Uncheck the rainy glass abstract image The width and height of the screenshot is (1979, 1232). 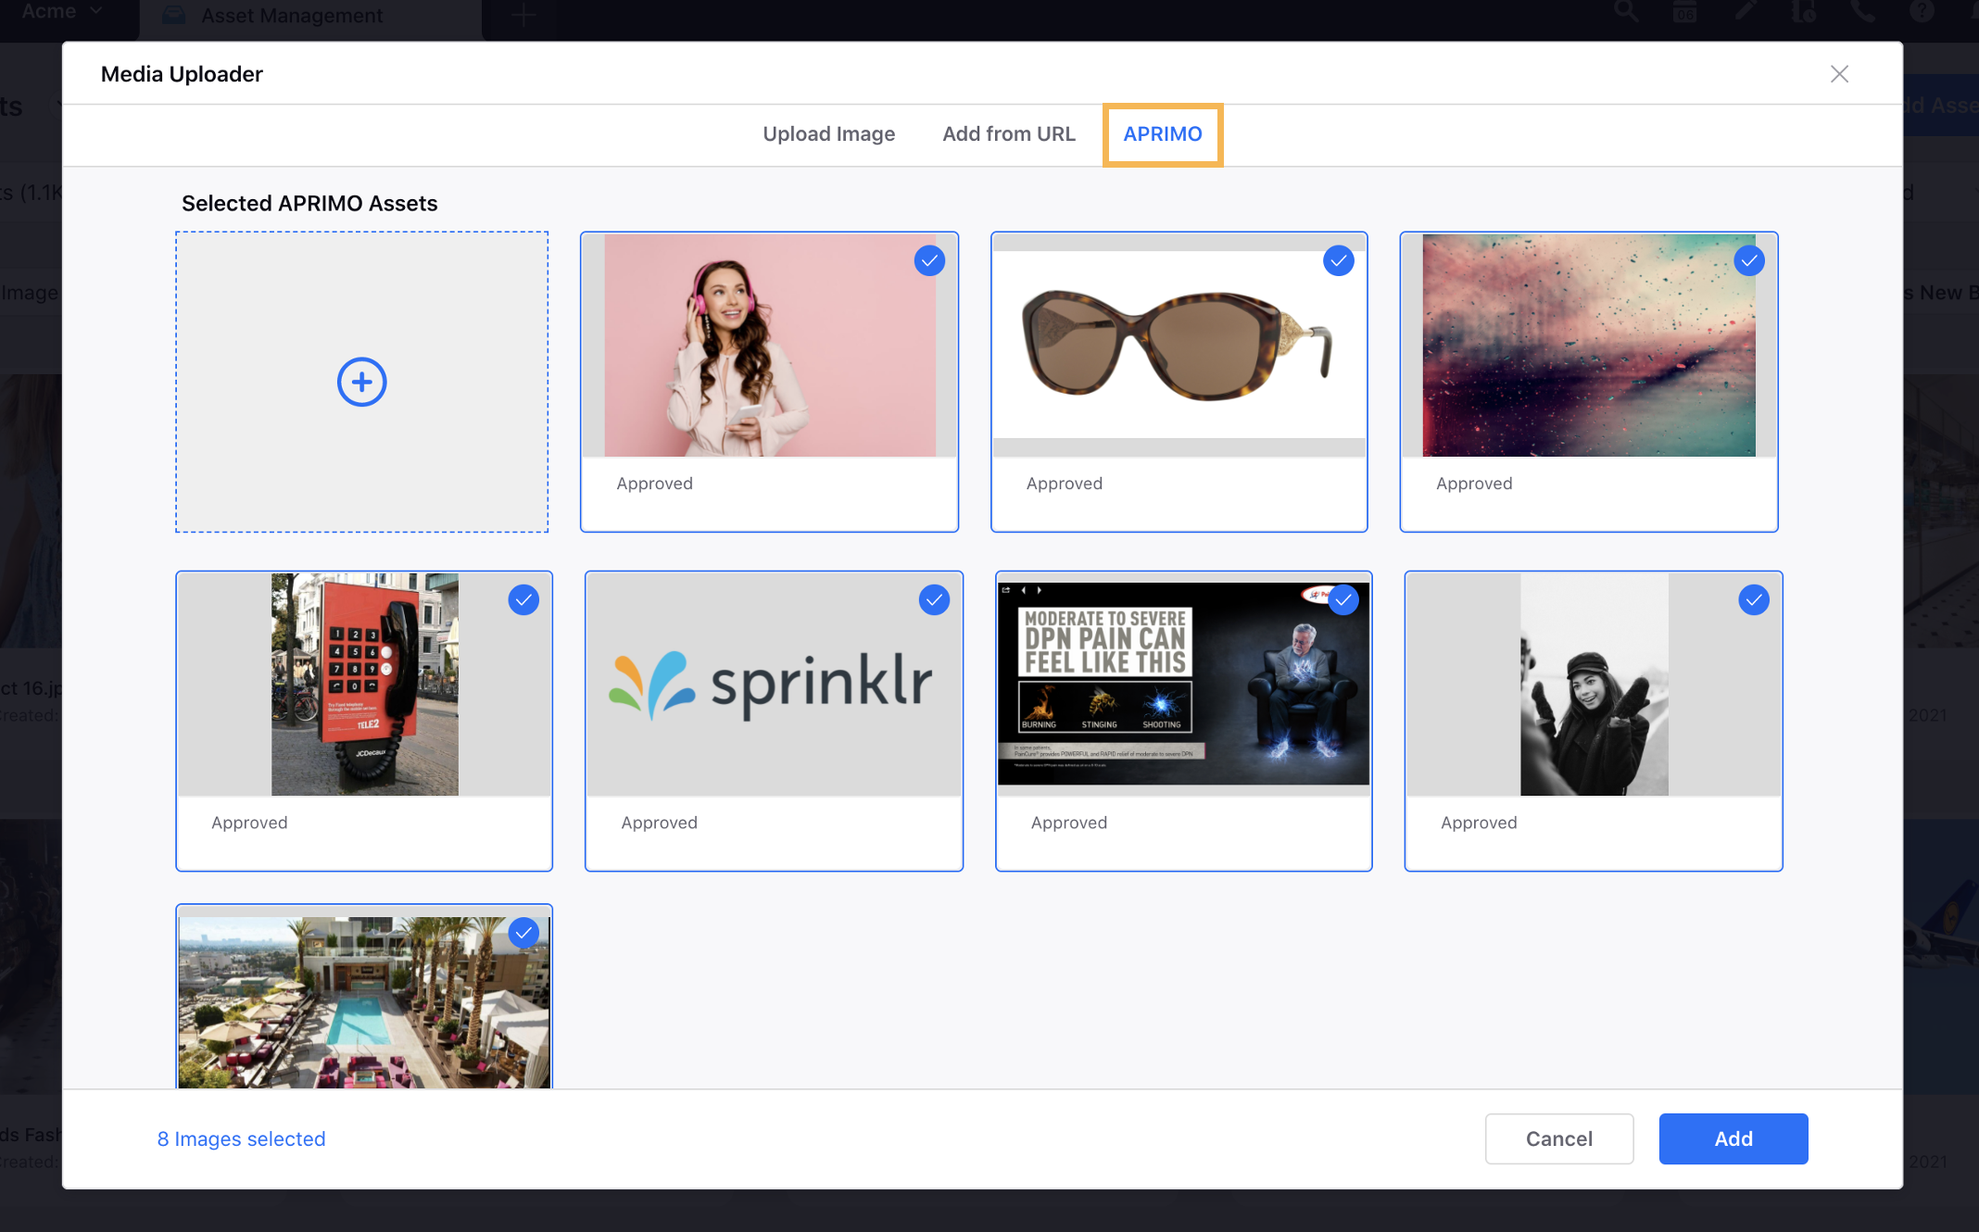[1749, 261]
